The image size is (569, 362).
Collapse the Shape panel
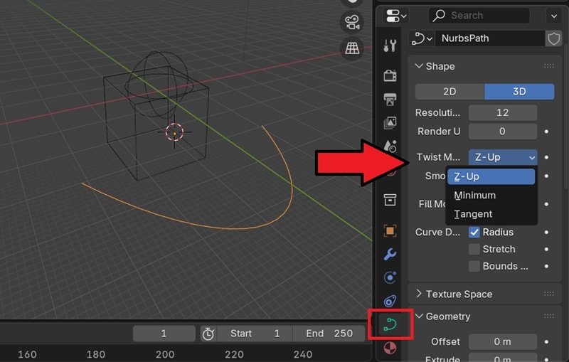(x=420, y=66)
